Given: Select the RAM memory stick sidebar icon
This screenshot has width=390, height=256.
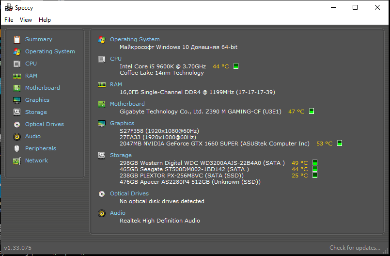Looking at the screenshot, I should pyautogui.click(x=17, y=76).
